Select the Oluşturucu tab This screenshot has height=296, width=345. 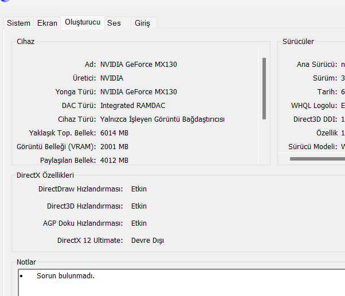pyautogui.click(x=83, y=22)
